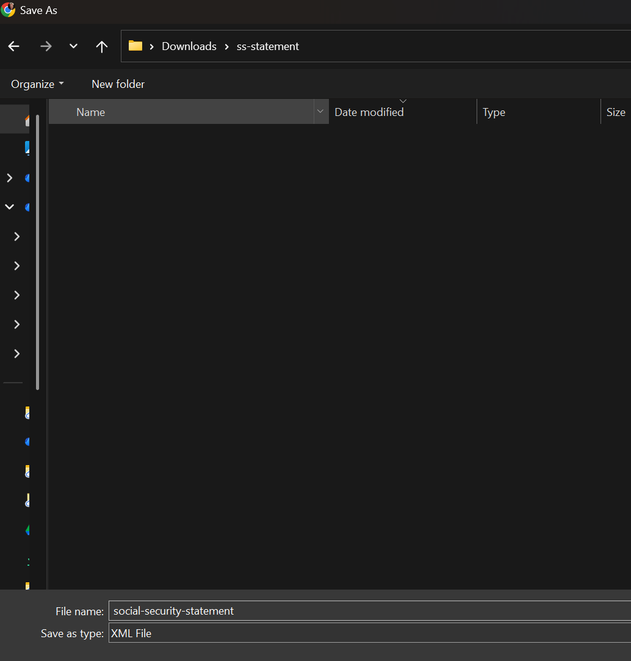The height and width of the screenshot is (661, 631).
Task: Open the Save as type dropdown
Action: tap(370, 633)
